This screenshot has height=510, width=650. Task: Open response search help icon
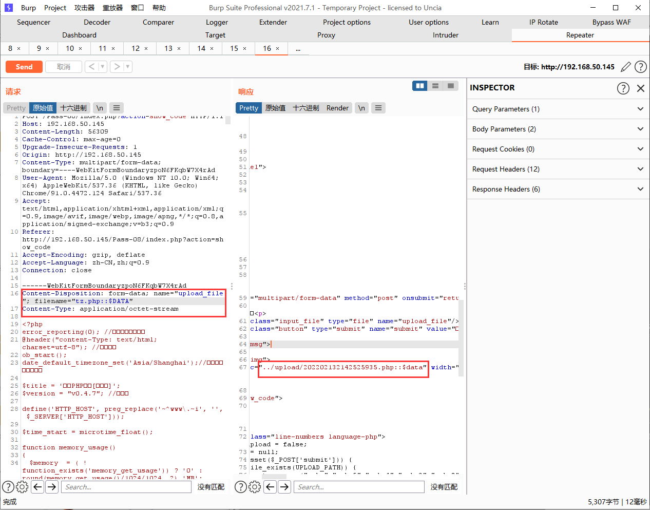click(x=241, y=487)
